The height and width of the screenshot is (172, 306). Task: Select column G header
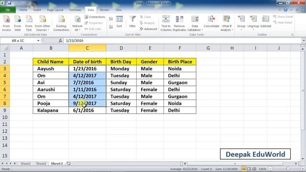click(208, 48)
